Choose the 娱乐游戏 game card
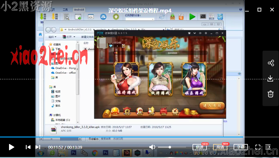 point(194,79)
